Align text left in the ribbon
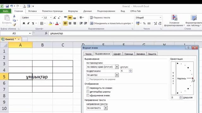The image size is (202, 113). (65, 23)
